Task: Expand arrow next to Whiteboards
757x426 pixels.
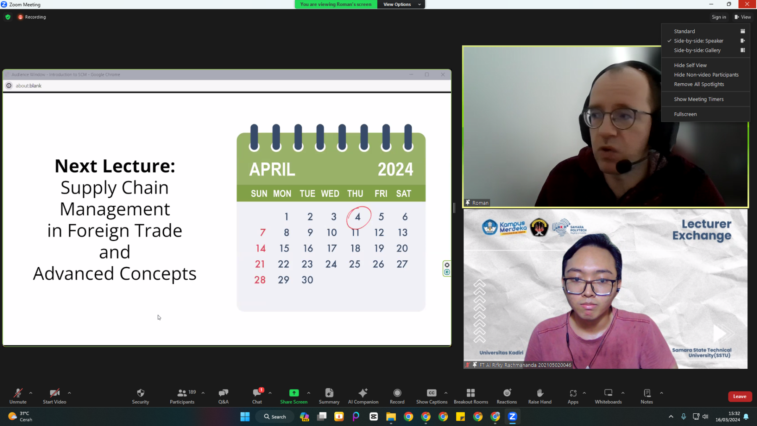Action: [x=623, y=393]
